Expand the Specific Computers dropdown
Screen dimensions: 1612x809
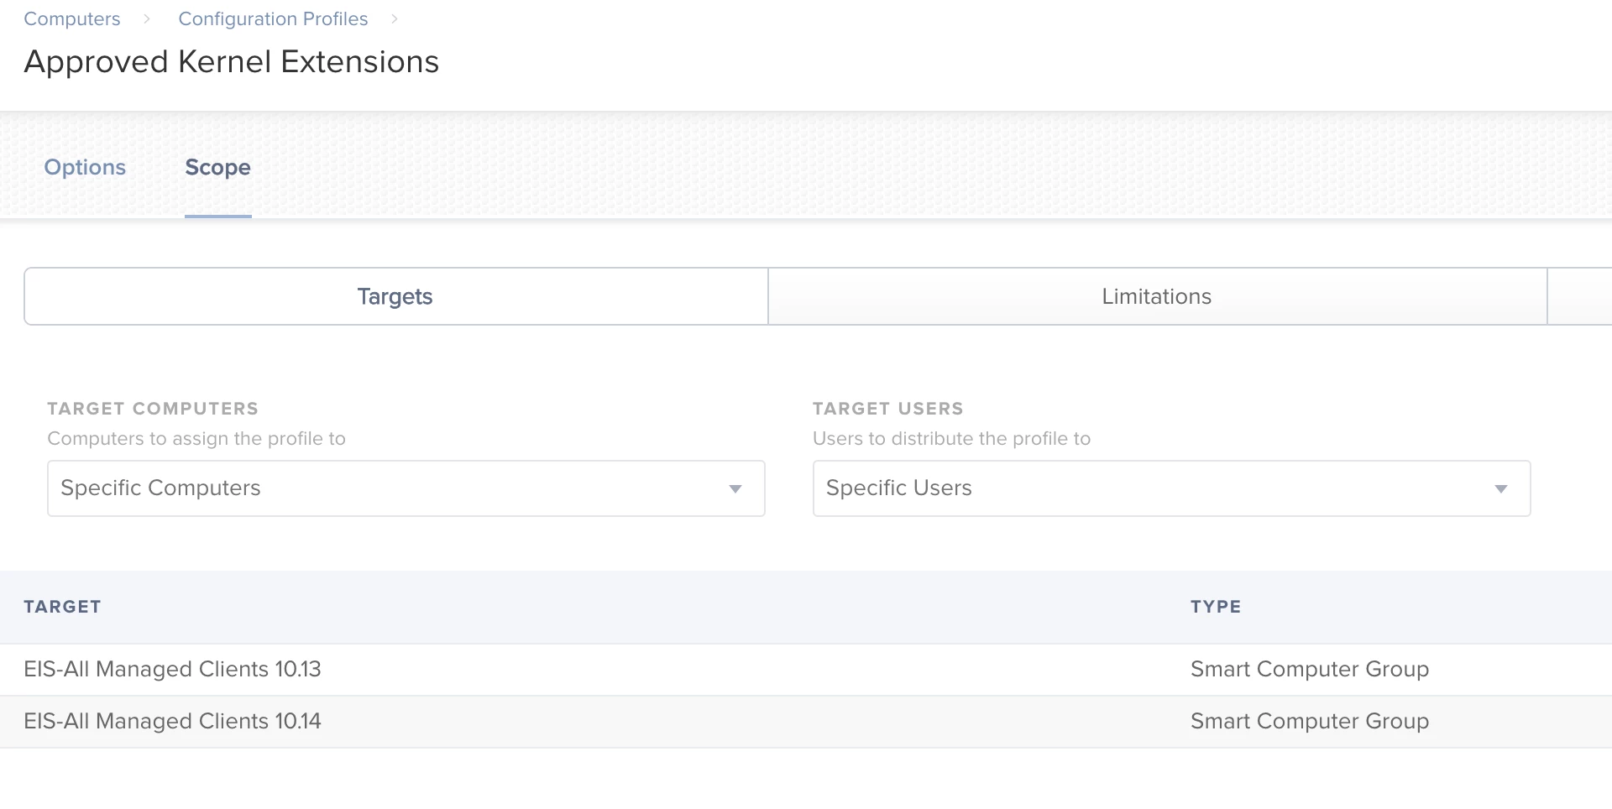406,488
